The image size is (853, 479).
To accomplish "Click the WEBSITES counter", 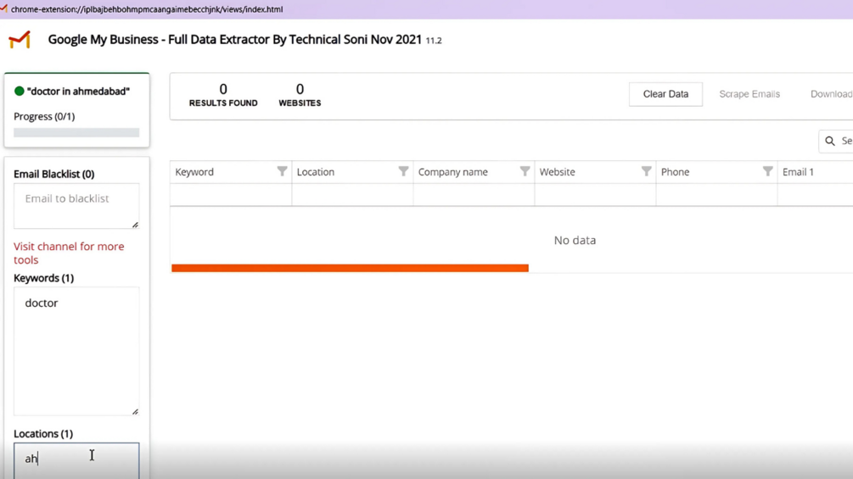I will [300, 94].
